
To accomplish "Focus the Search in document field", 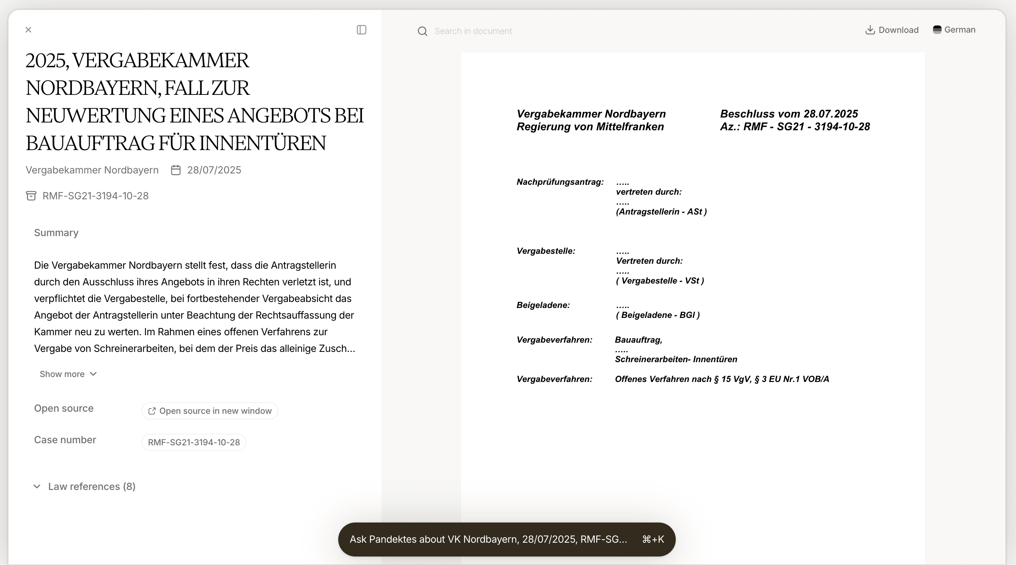I will click(x=473, y=31).
